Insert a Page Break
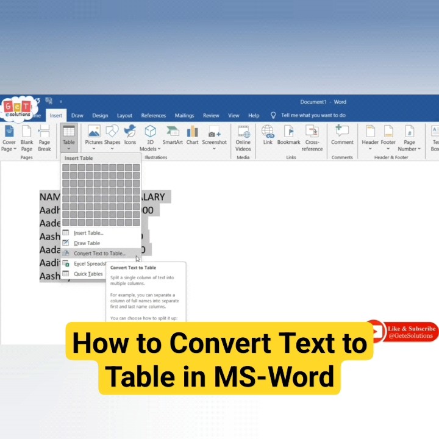The height and width of the screenshot is (439, 439). coord(45,137)
